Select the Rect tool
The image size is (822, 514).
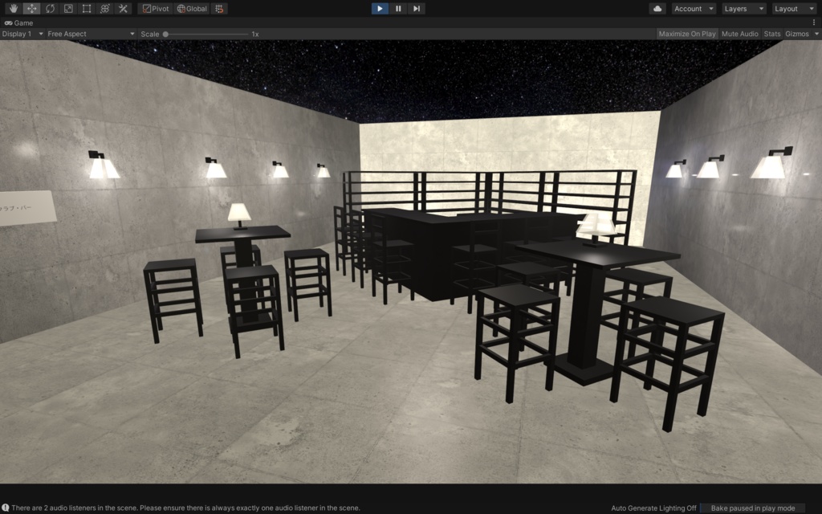[x=87, y=8]
